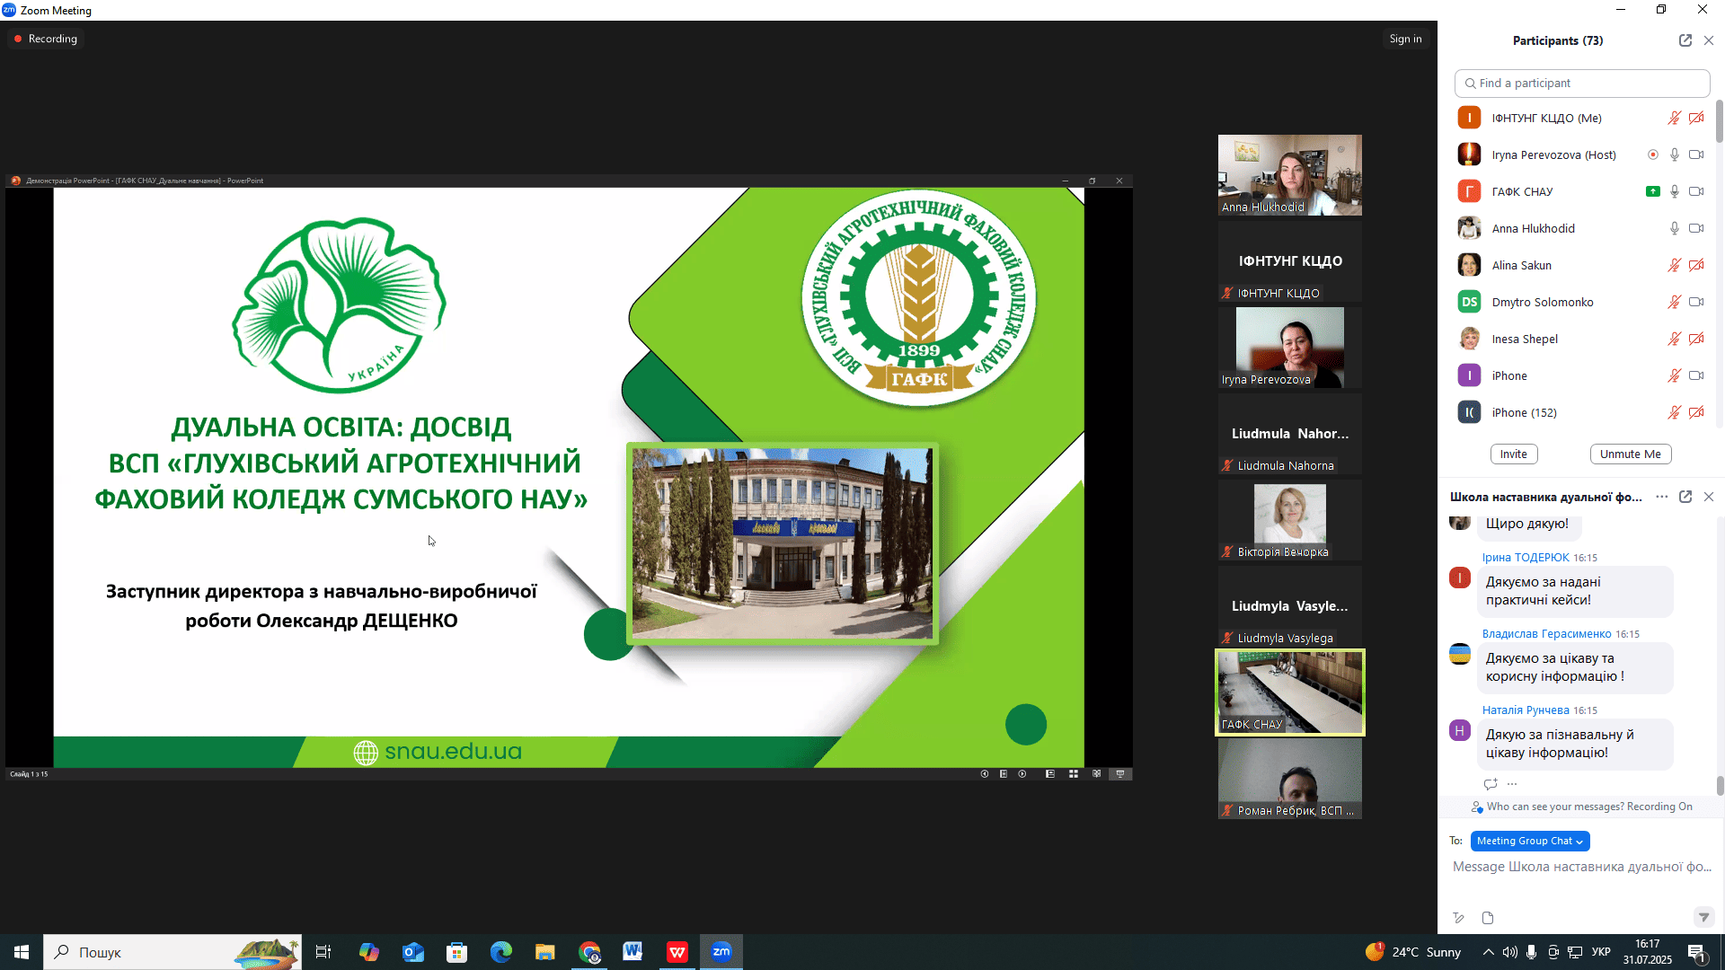
Task: Click Zoom icon on taskbar
Action: click(x=721, y=952)
